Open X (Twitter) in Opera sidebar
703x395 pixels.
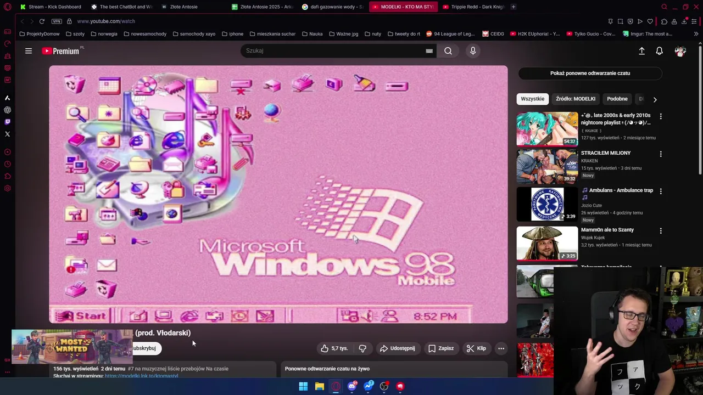click(7, 134)
